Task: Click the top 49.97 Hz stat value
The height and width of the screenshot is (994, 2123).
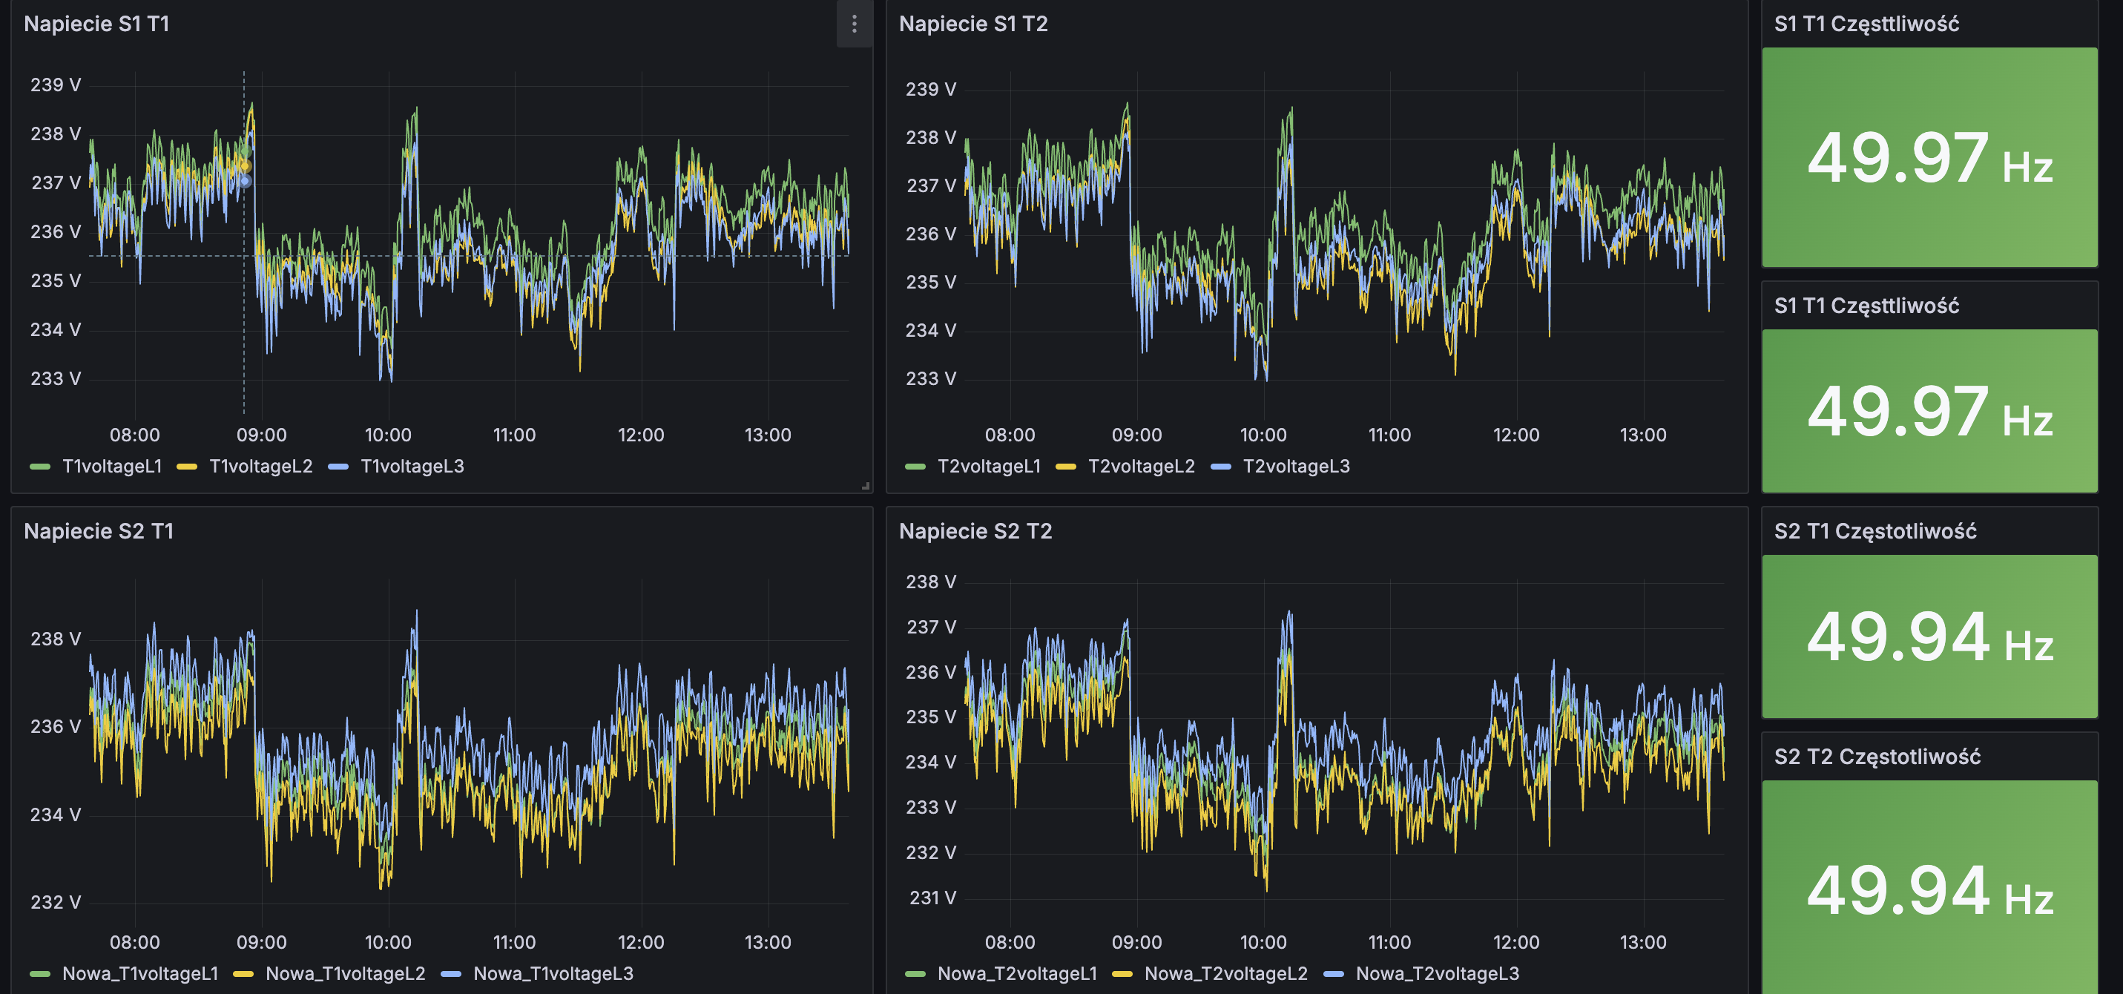Action: click(x=1929, y=157)
